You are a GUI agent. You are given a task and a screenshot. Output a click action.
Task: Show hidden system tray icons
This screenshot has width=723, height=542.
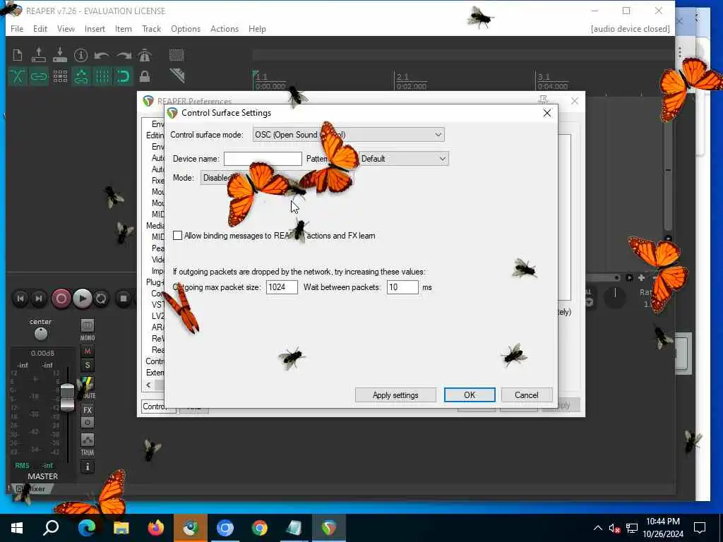pos(597,528)
